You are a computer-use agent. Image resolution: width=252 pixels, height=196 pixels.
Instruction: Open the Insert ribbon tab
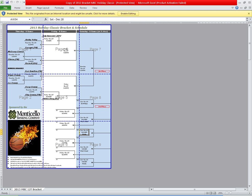coord(29,8)
